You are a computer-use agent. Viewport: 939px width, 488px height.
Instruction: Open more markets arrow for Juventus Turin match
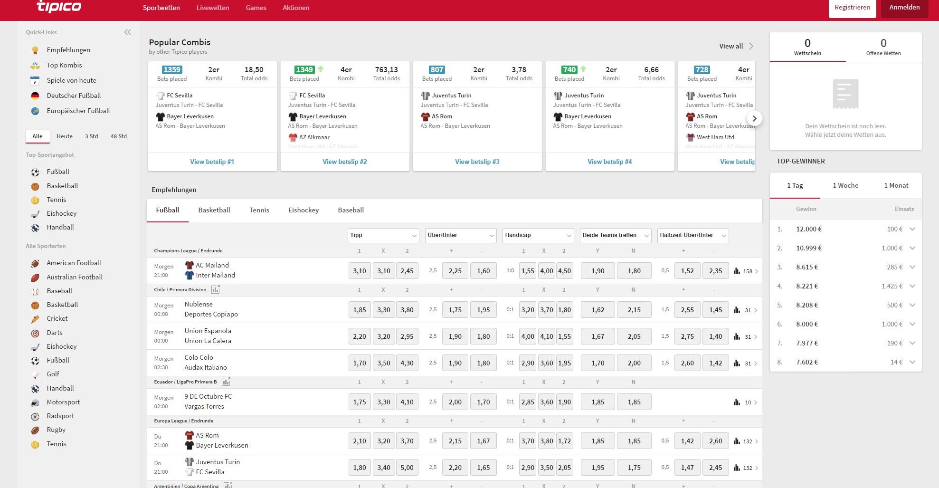click(x=756, y=468)
